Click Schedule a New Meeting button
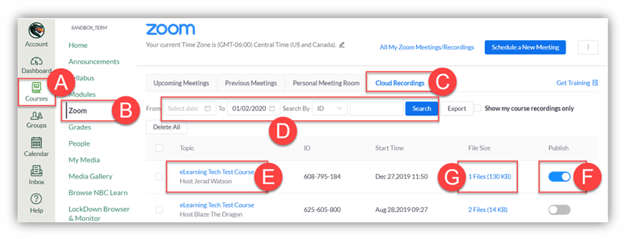 (525, 47)
